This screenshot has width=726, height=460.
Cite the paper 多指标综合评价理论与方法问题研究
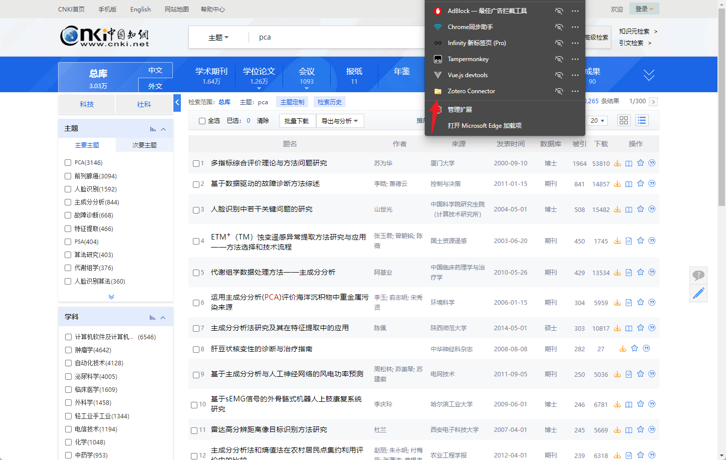652,163
